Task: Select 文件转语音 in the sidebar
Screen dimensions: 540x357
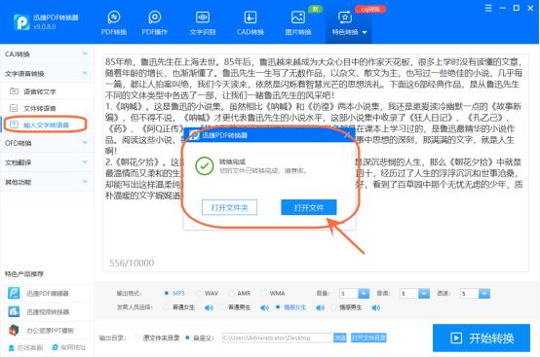Action: pos(47,108)
